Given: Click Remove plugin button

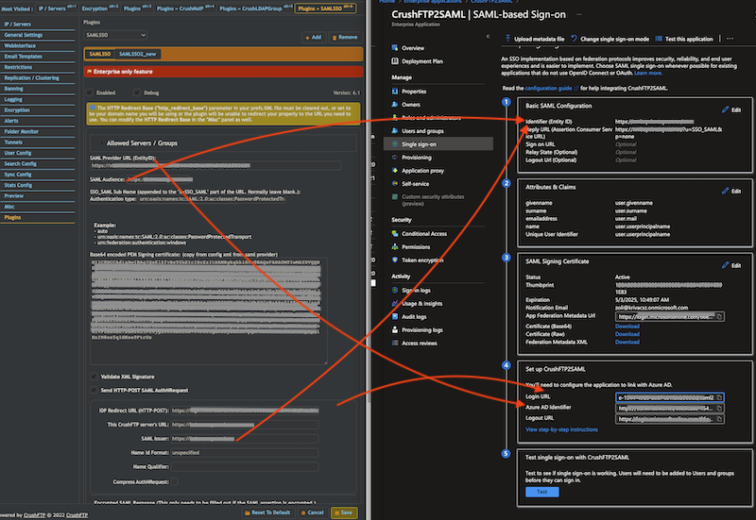Looking at the screenshot, I should [x=345, y=37].
